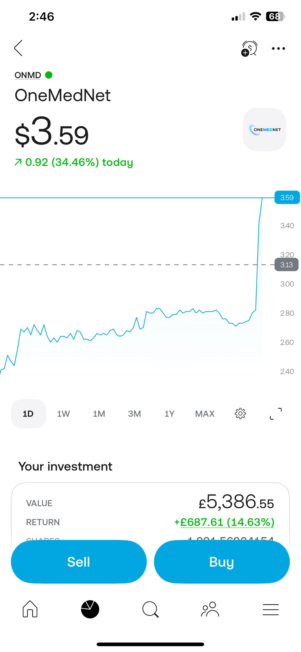The image size is (301, 652).
Task: Switch chart range to 1W
Action: click(x=64, y=414)
